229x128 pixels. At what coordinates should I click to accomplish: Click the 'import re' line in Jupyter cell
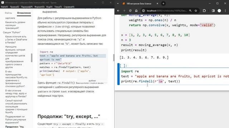pos(130,71)
